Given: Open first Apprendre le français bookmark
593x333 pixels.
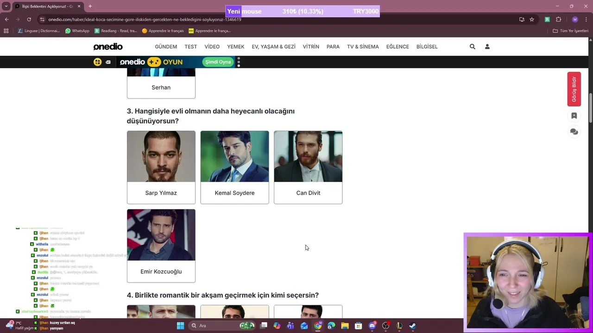Looking at the screenshot, I should (x=163, y=31).
